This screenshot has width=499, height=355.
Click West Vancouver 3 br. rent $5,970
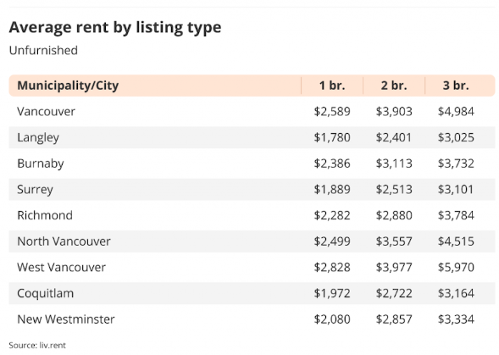pyautogui.click(x=456, y=268)
